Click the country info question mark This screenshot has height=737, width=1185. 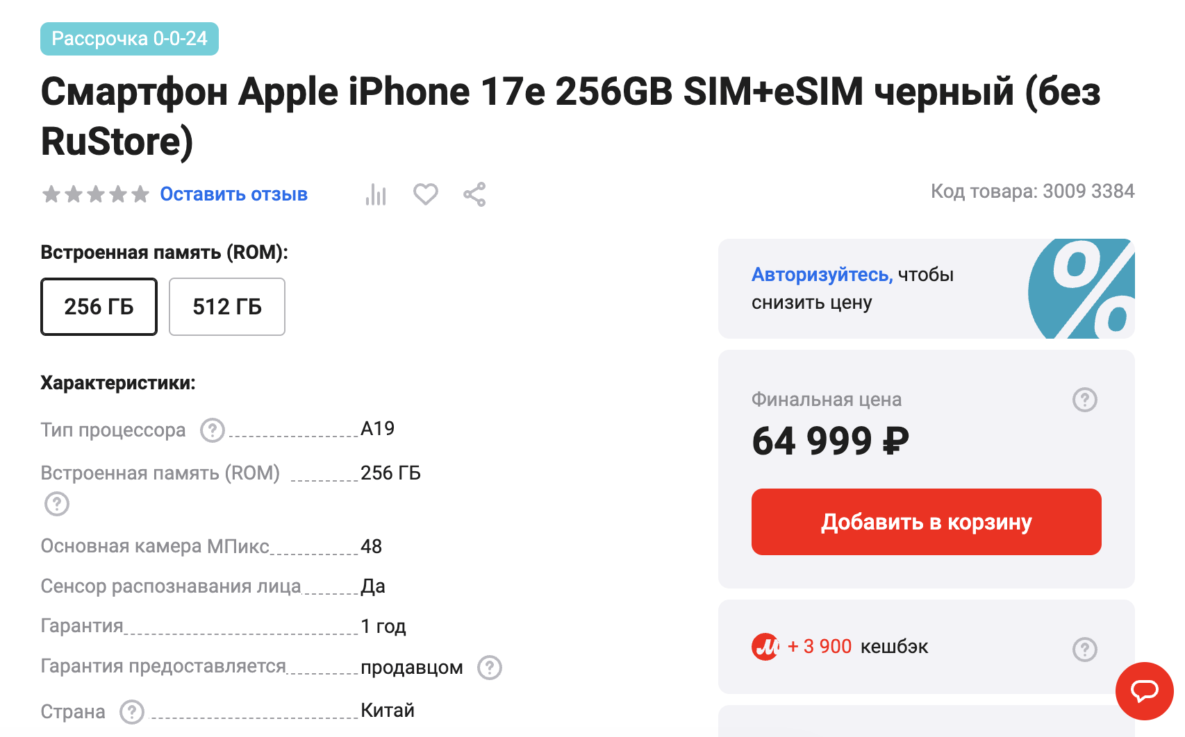[x=132, y=711]
